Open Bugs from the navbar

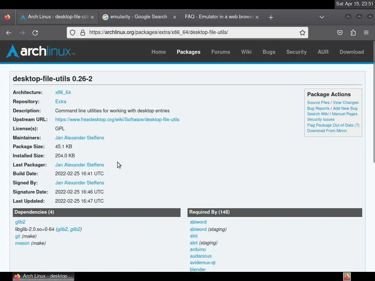pyautogui.click(x=269, y=52)
